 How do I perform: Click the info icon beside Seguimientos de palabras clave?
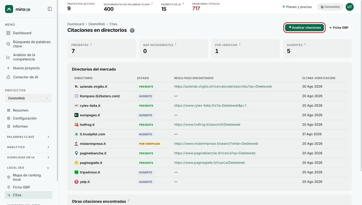[x=152, y=4]
